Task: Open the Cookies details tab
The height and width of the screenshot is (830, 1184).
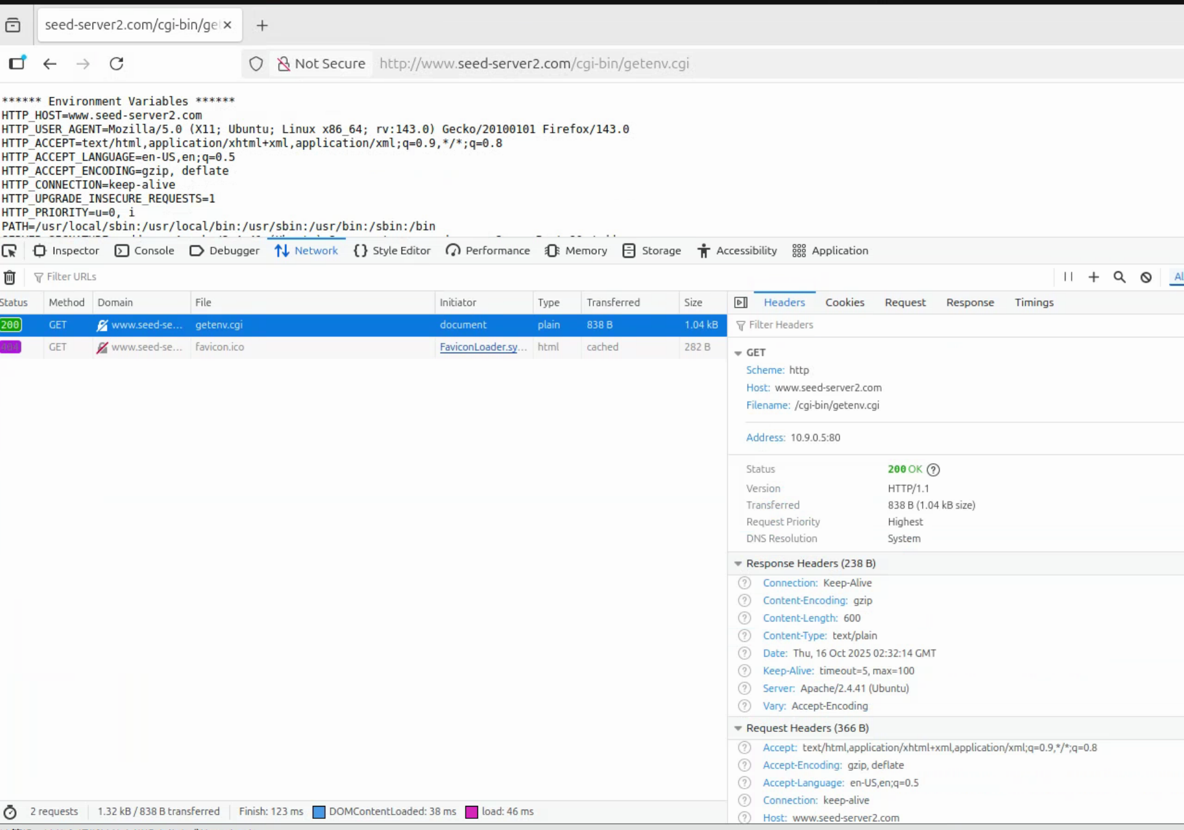Action: point(844,303)
